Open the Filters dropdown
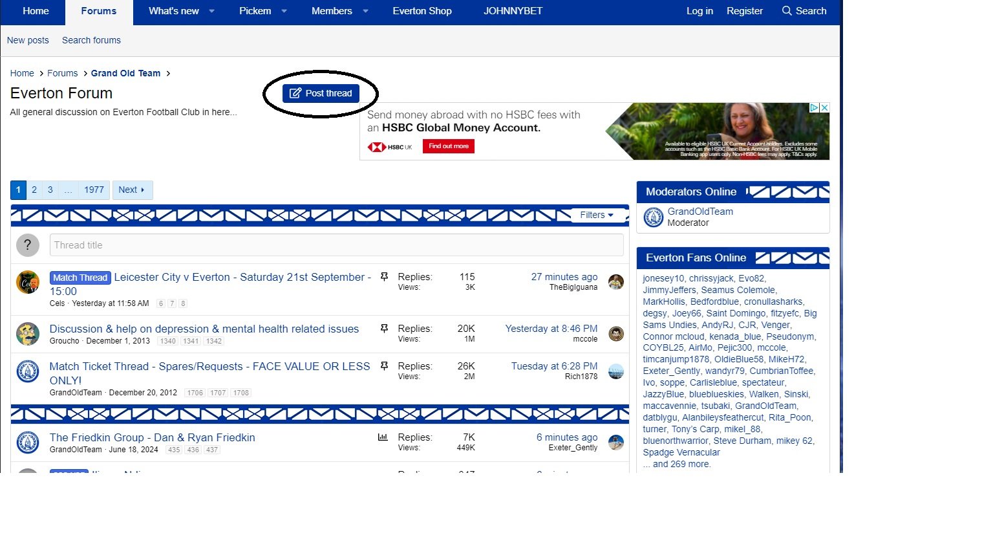Viewport: 993px width, 559px height. [597, 215]
